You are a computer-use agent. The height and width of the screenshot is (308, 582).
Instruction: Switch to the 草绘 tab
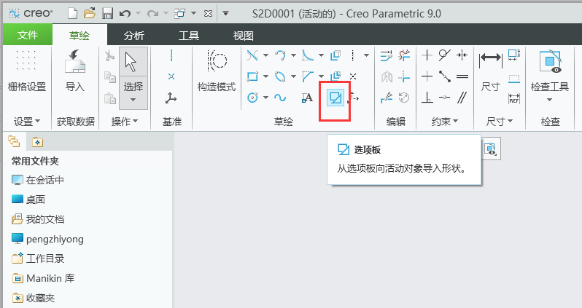tap(79, 35)
